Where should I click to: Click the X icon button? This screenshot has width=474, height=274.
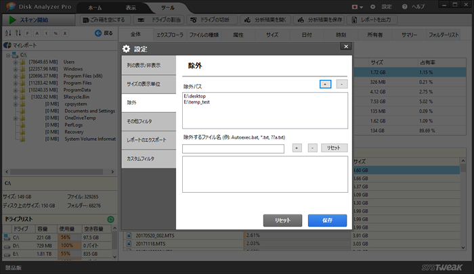(65, 33)
